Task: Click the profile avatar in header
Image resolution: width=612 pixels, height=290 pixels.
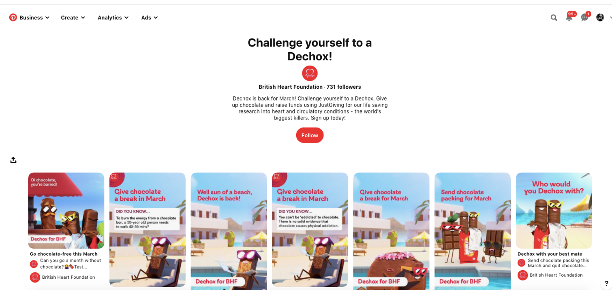Action: [600, 17]
